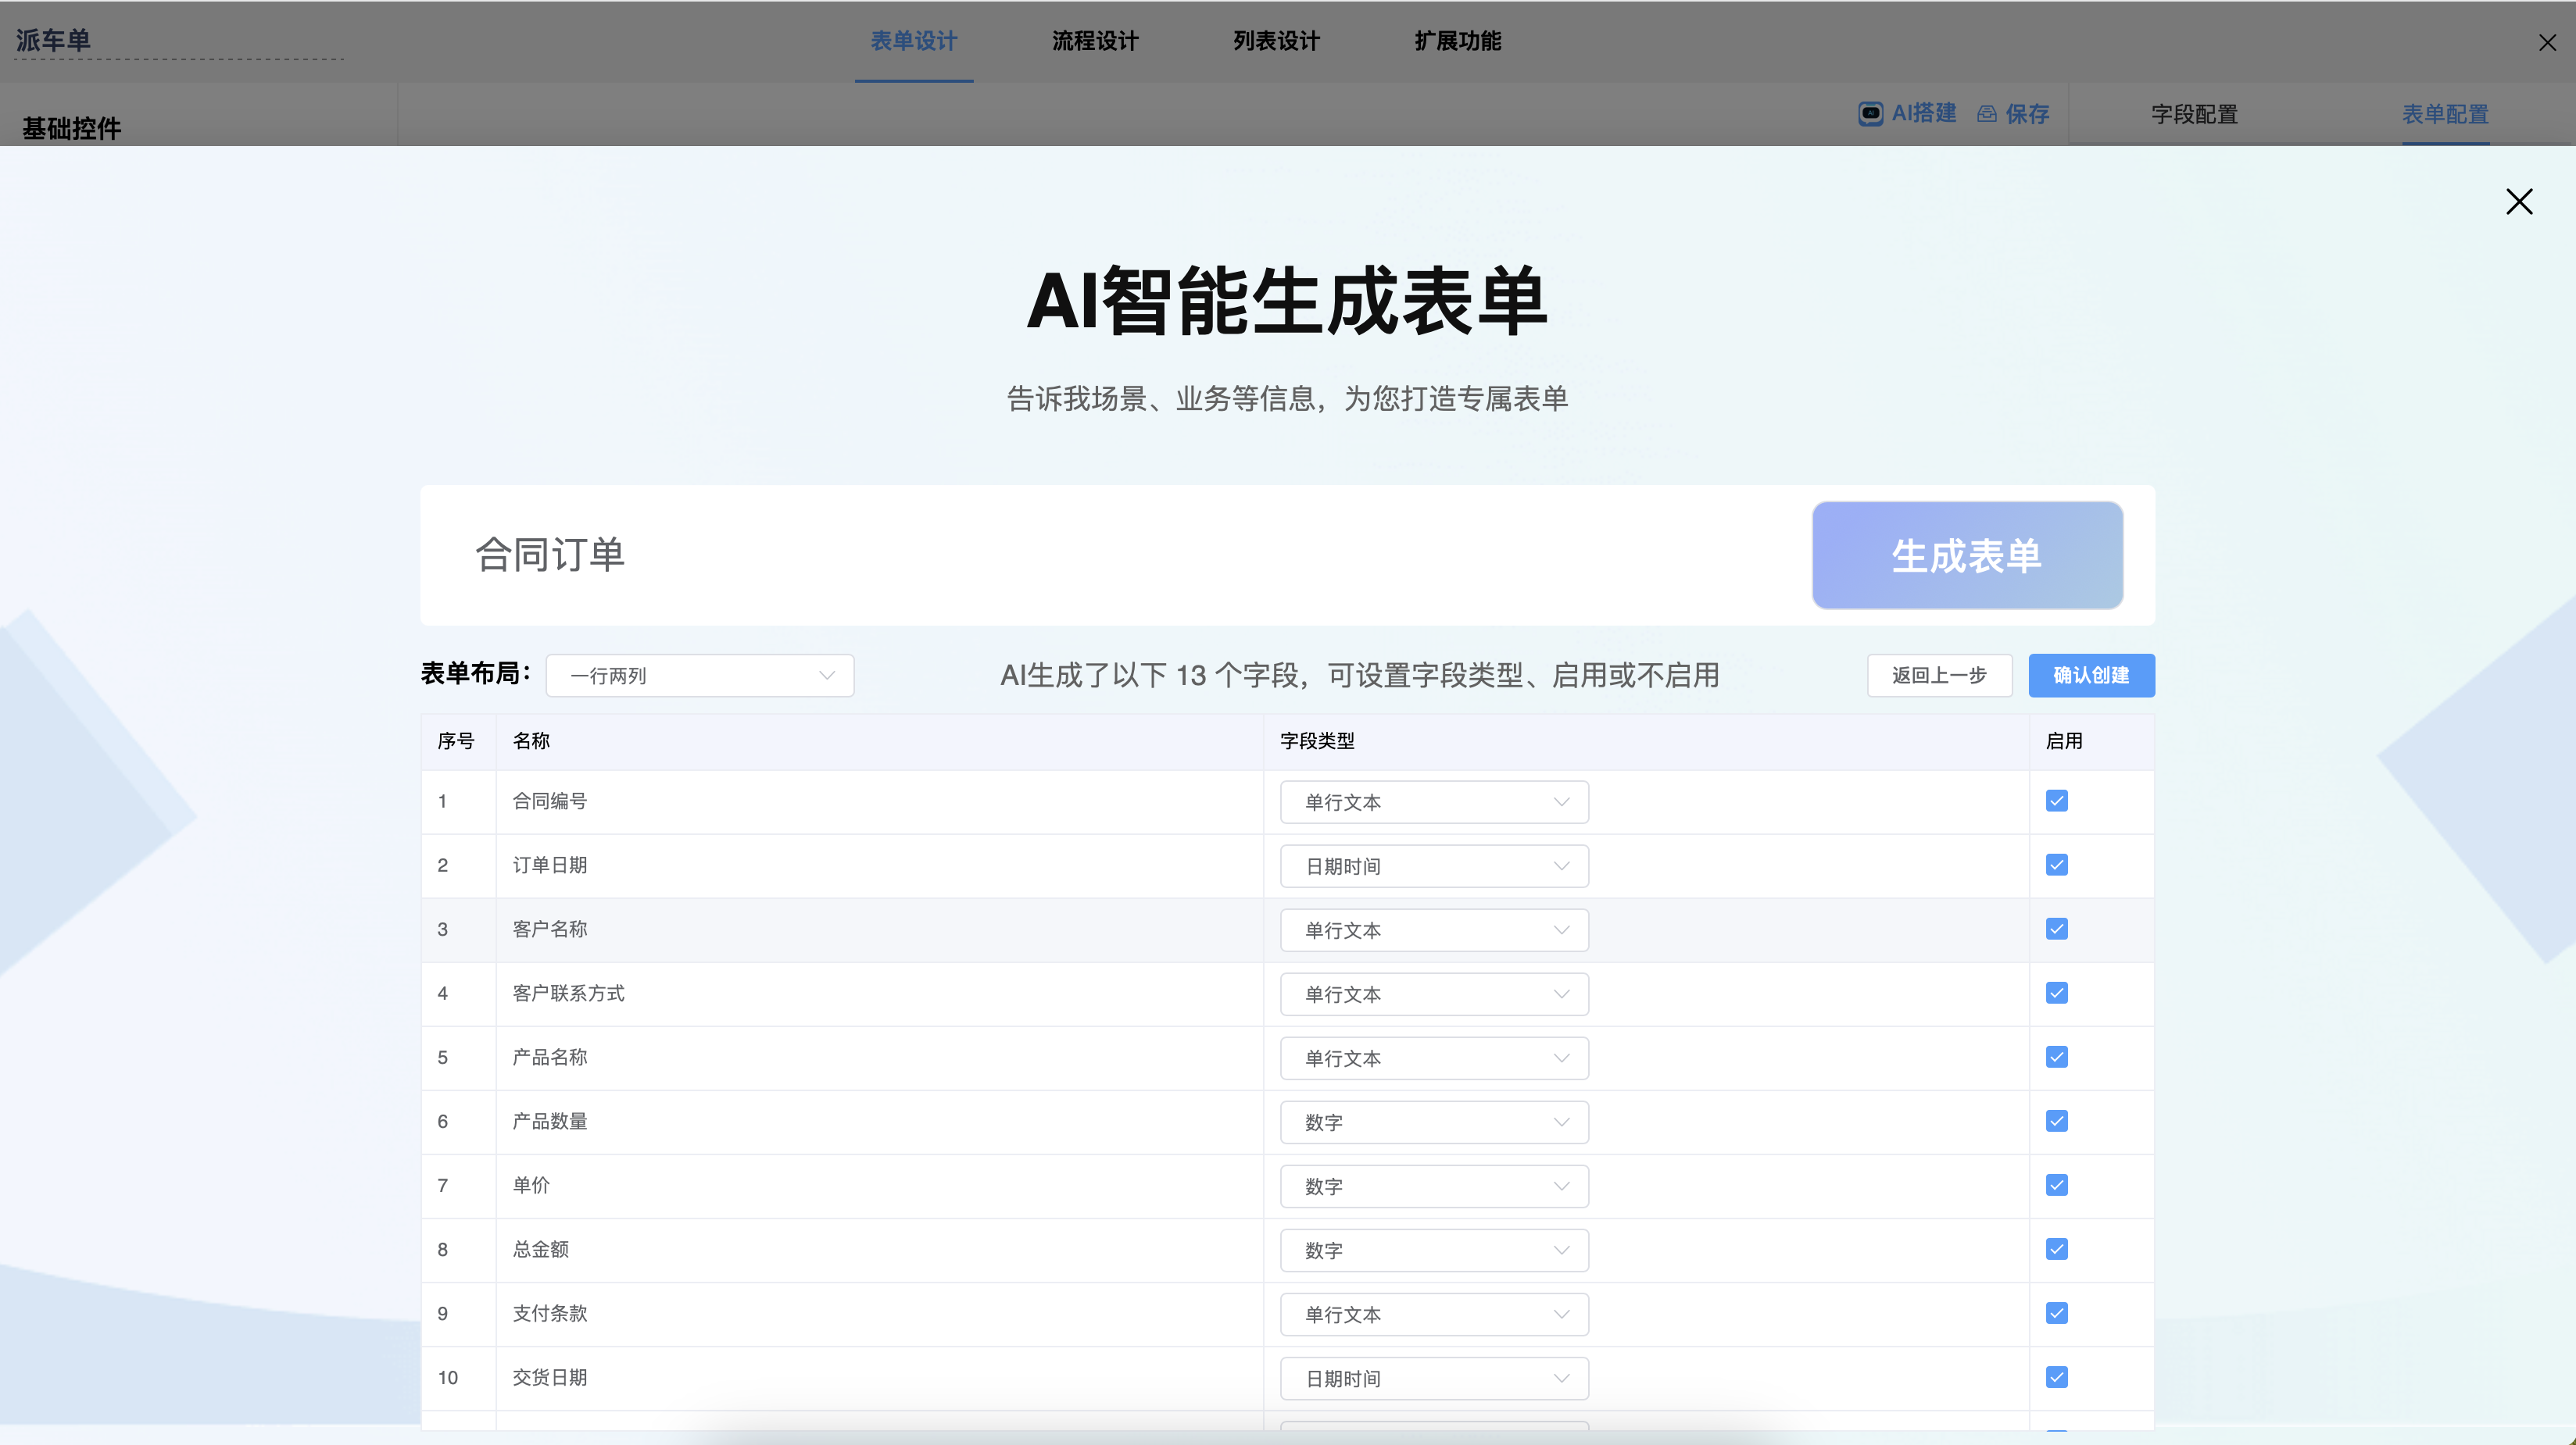Open the field type dropdown for 合同编号
The image size is (2576, 1445).
[x=1433, y=801]
